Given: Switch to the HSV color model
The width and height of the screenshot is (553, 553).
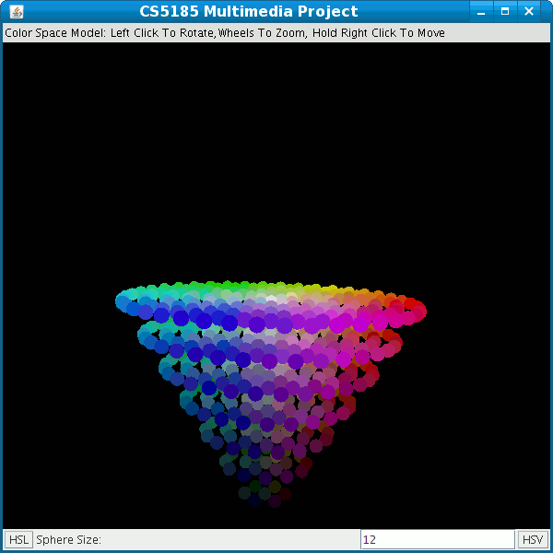Looking at the screenshot, I should click(x=532, y=539).
